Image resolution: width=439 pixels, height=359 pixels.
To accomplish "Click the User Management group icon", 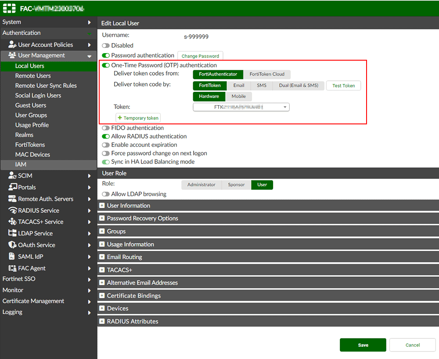I will coord(12,55).
